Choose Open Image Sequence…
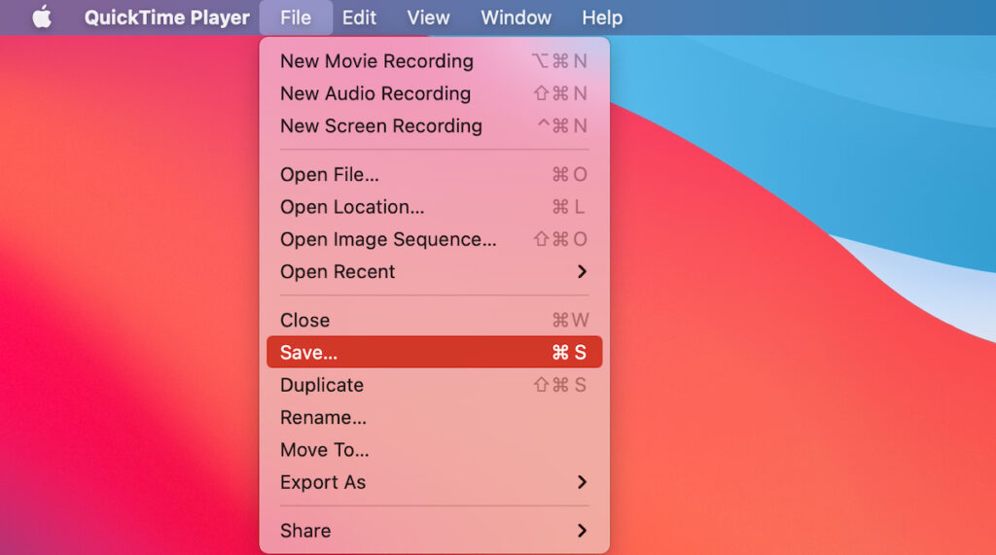 [x=388, y=239]
